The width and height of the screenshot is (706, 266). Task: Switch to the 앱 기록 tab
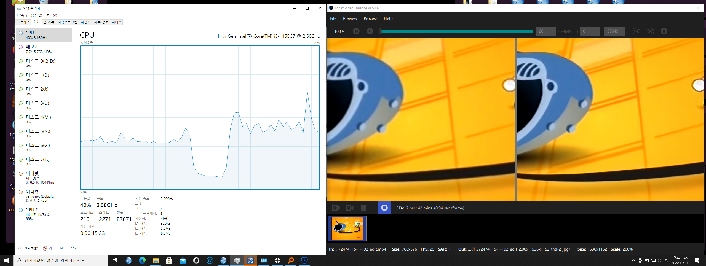point(49,22)
